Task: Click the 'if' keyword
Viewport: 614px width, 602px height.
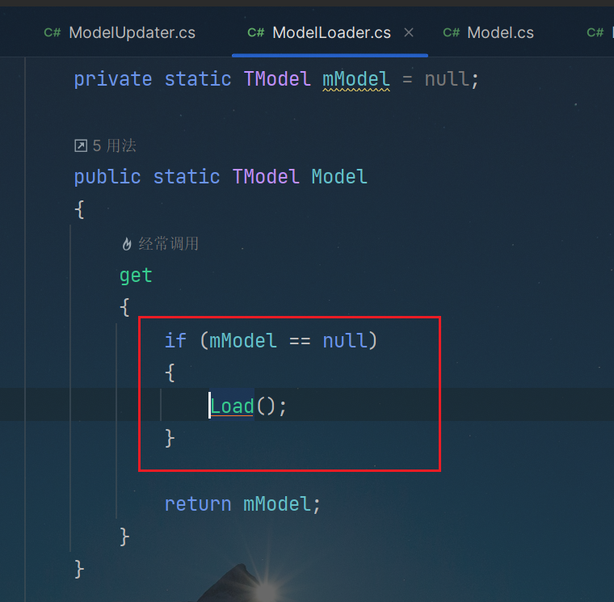Action: click(x=175, y=340)
